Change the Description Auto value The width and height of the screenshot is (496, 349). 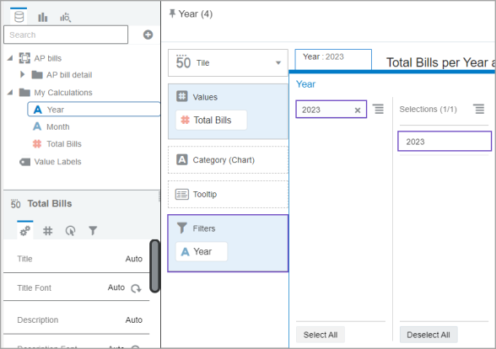134,320
